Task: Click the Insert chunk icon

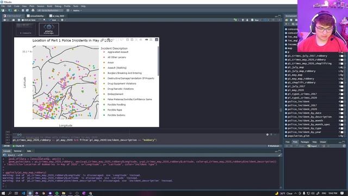Action: [x=235, y=20]
